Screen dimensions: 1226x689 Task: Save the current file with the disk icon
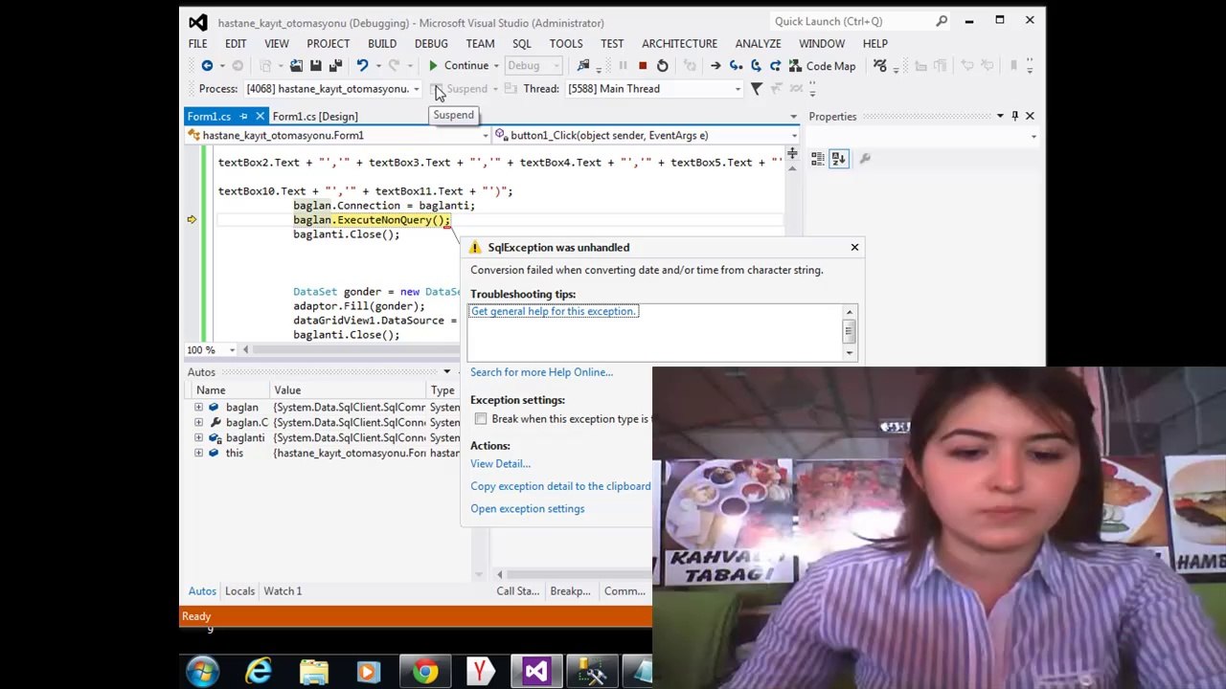[316, 66]
